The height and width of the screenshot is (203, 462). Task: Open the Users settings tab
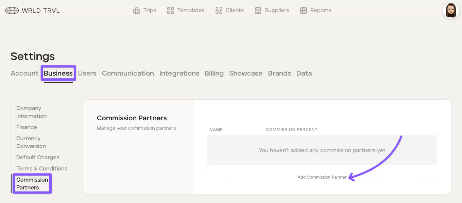point(87,73)
